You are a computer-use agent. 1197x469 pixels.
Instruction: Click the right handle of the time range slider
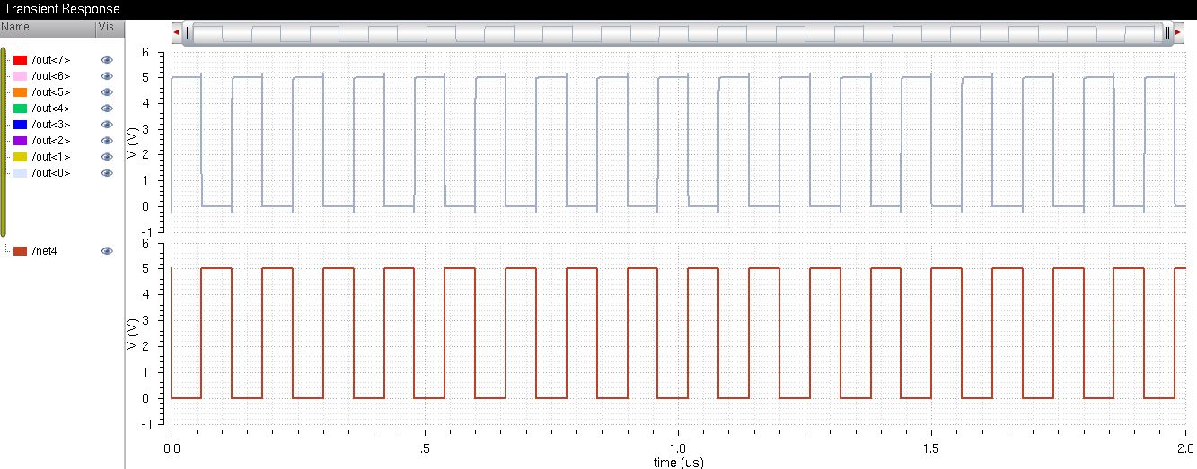tap(1167, 33)
